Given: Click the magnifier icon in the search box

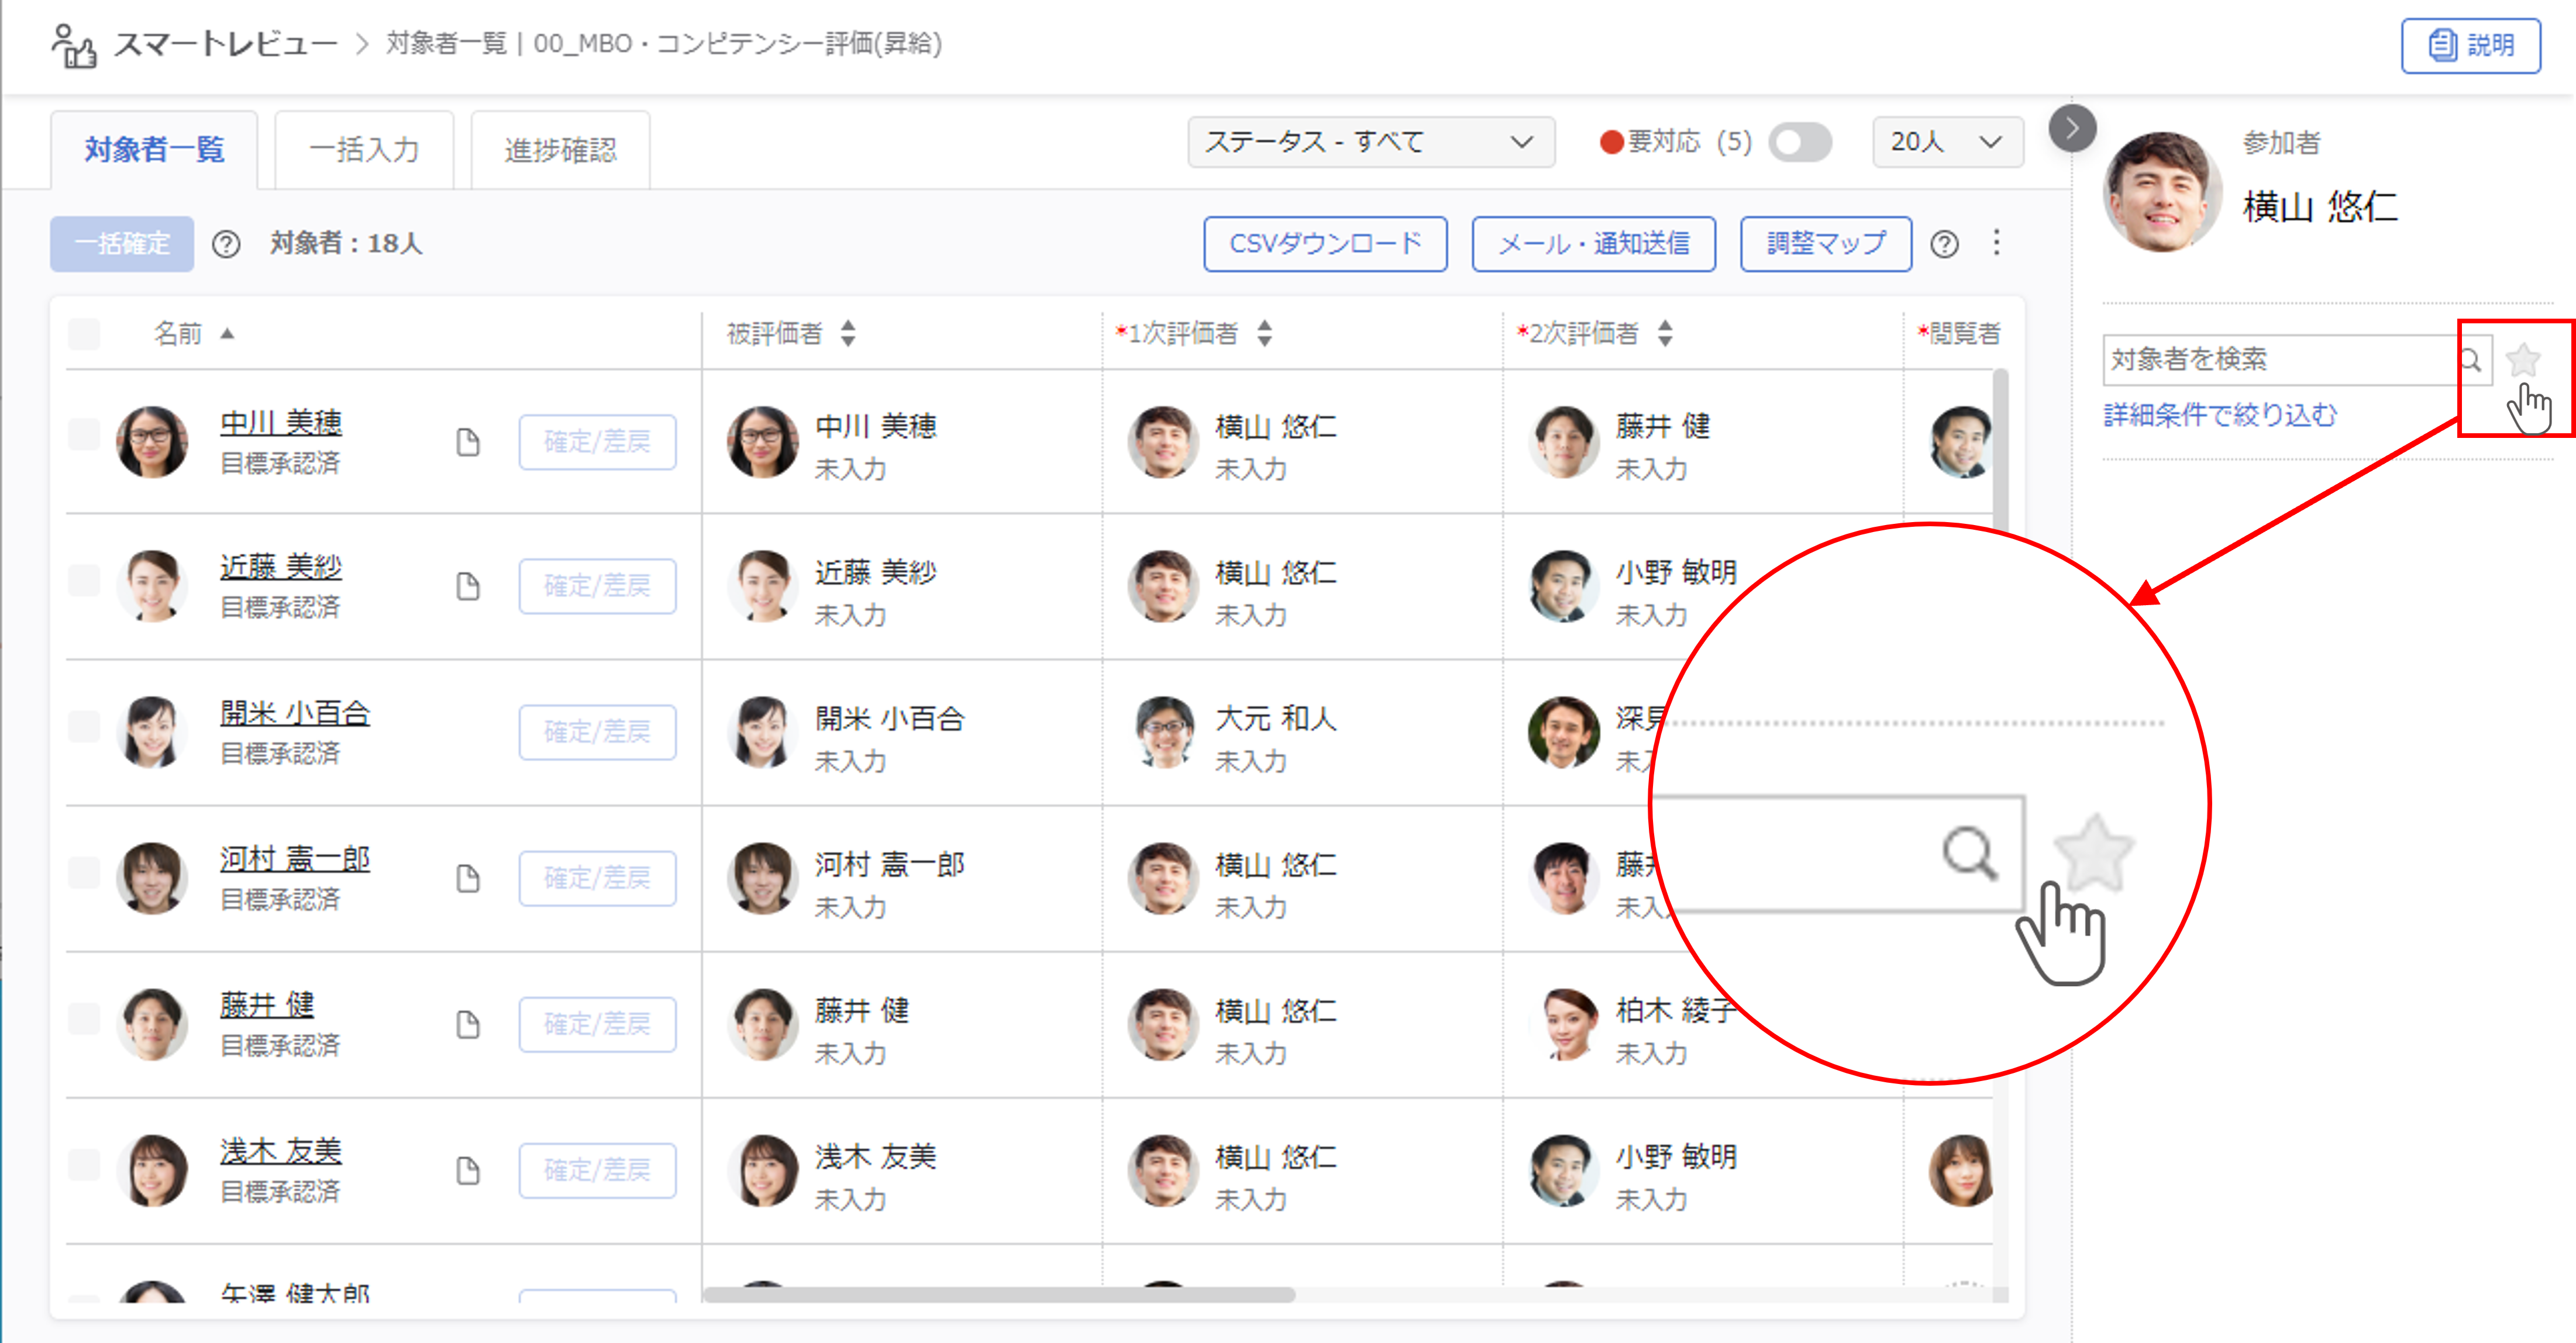Looking at the screenshot, I should [x=2470, y=360].
